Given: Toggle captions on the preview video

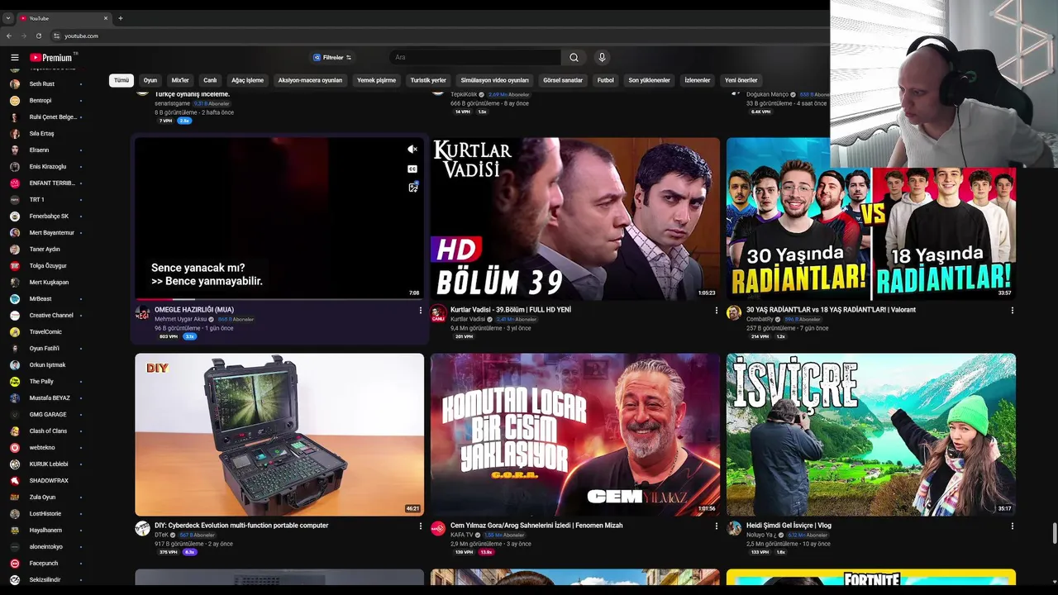Looking at the screenshot, I should click(412, 169).
